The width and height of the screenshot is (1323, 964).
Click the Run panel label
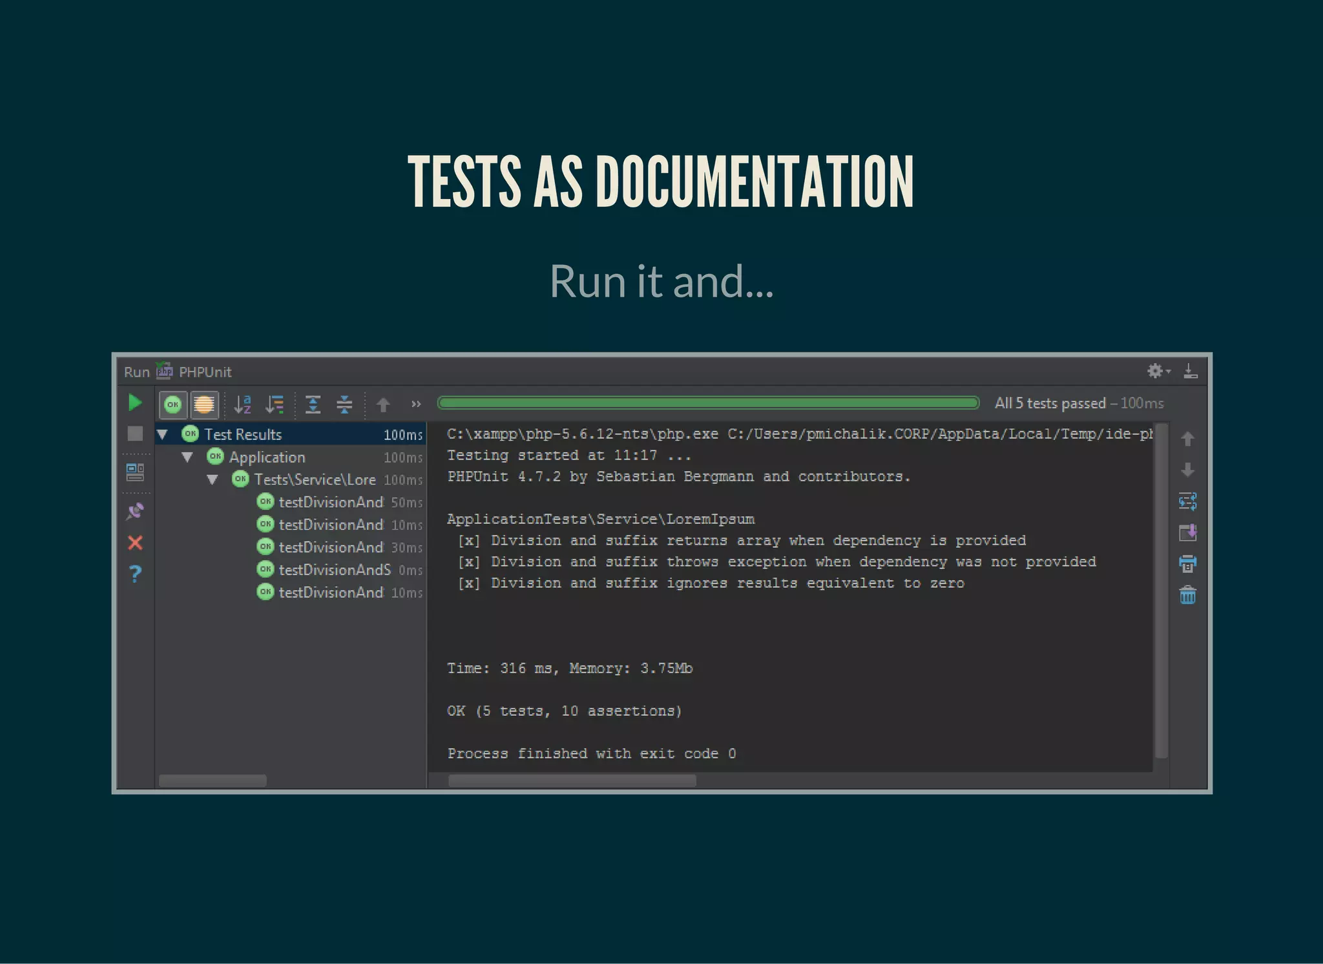coord(136,372)
